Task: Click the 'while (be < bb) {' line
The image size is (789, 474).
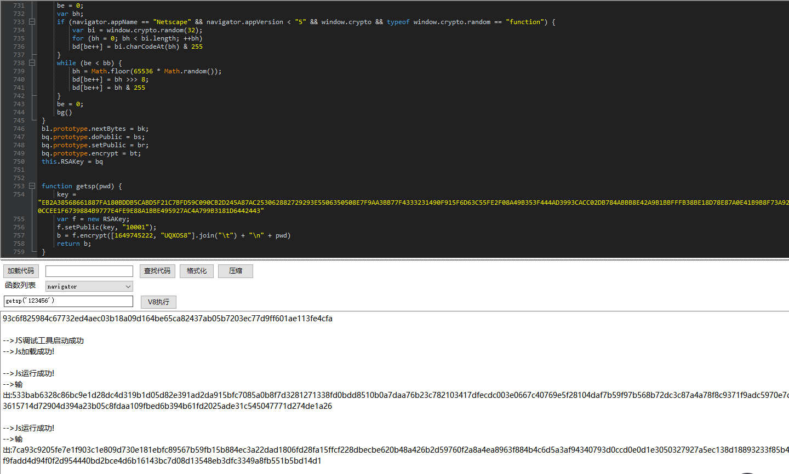Action: [x=89, y=63]
